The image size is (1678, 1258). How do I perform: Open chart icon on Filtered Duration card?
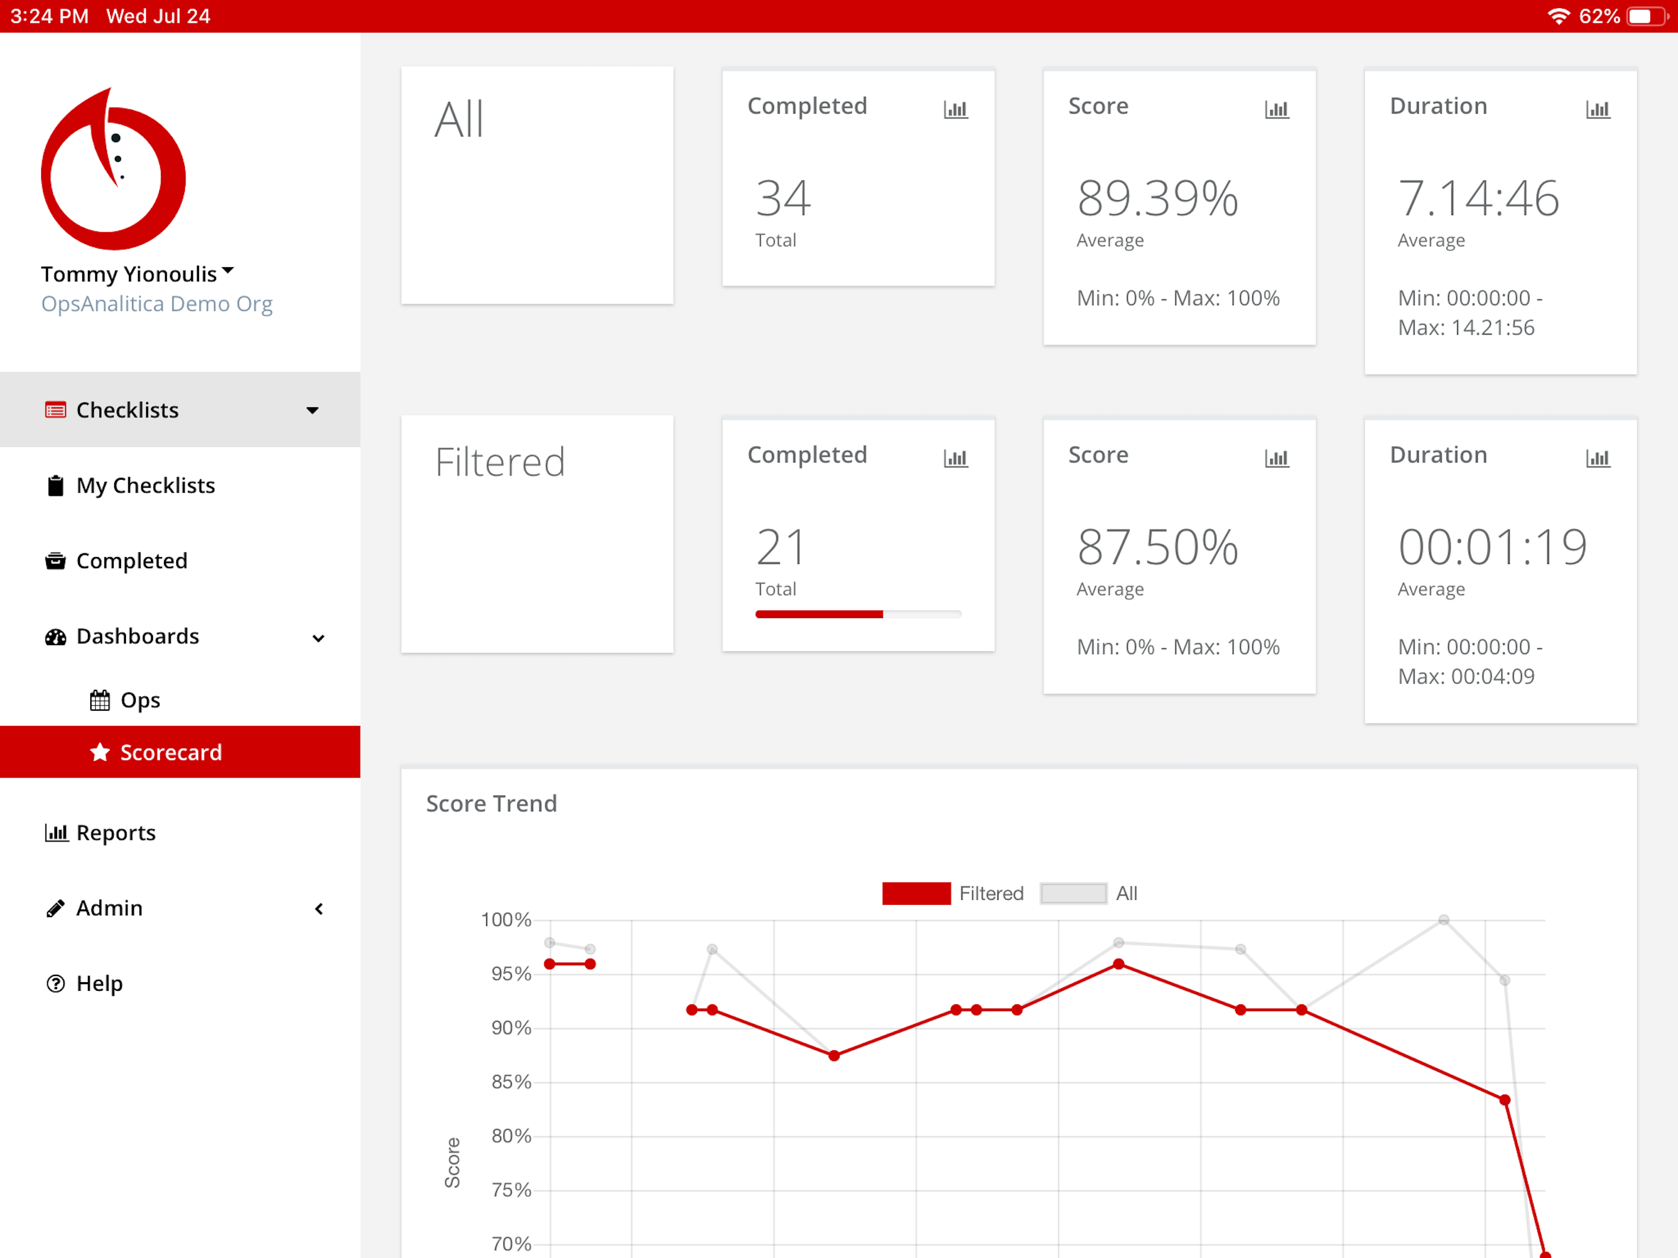1597,458
